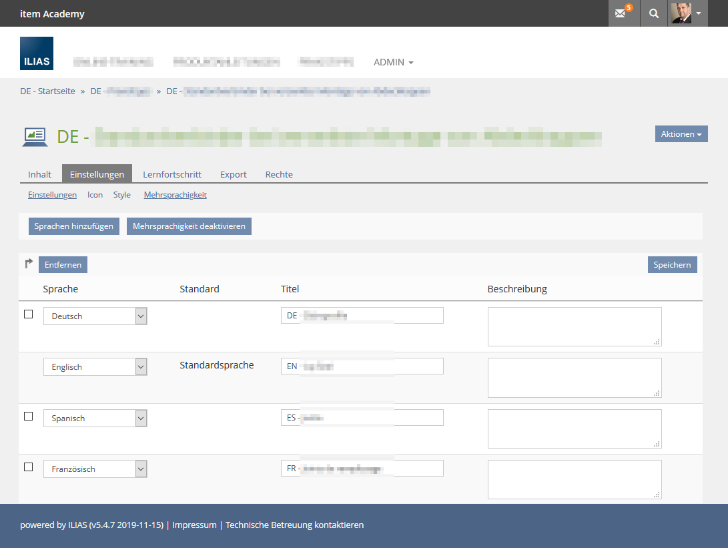Open the Rechte tab

click(279, 174)
